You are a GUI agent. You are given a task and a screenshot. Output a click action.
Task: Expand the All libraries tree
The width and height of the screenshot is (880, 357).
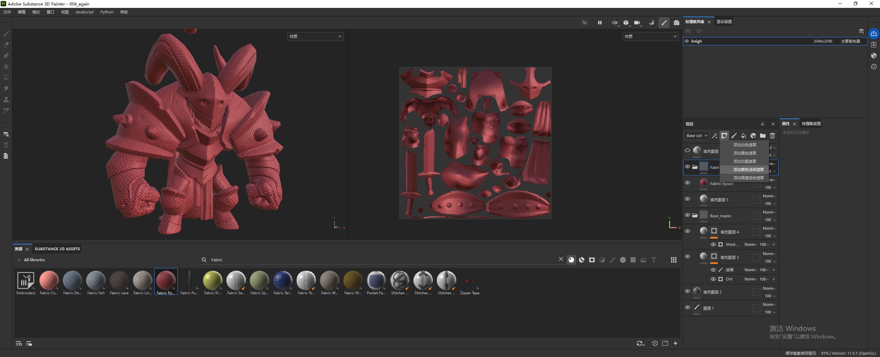coord(19,260)
